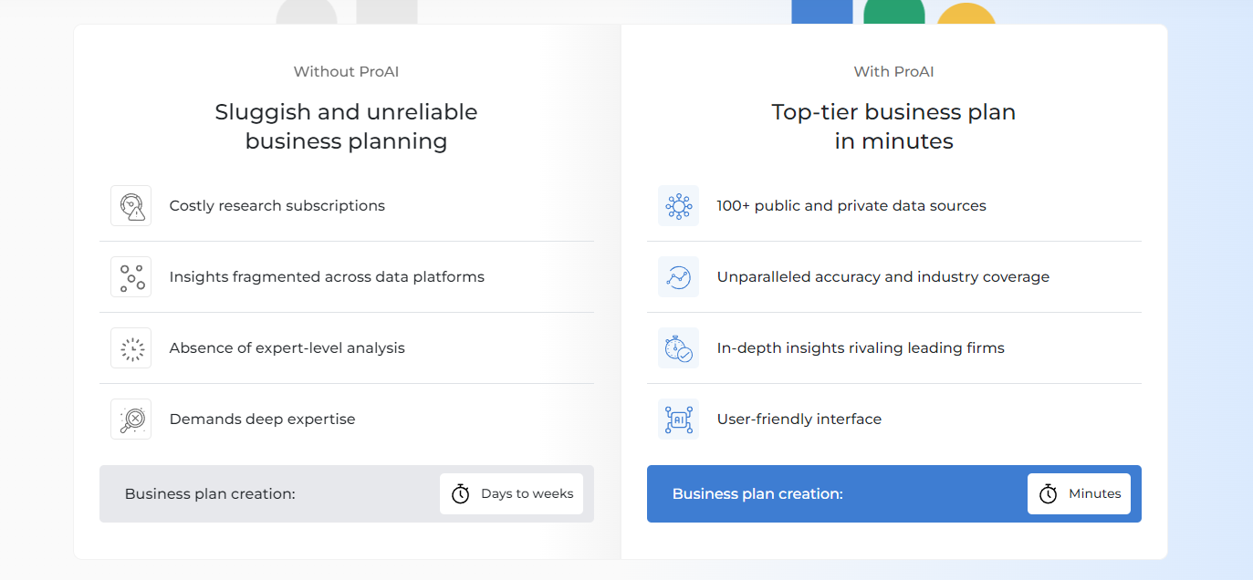Click 'Unparalleled accuracy and industry coverage' text

tap(883, 277)
